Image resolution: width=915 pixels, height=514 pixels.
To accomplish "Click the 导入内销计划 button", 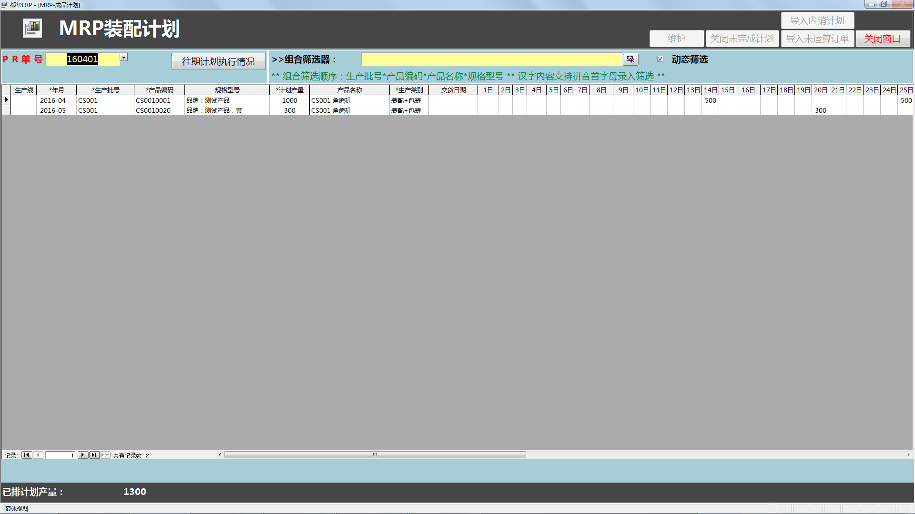I will (817, 20).
